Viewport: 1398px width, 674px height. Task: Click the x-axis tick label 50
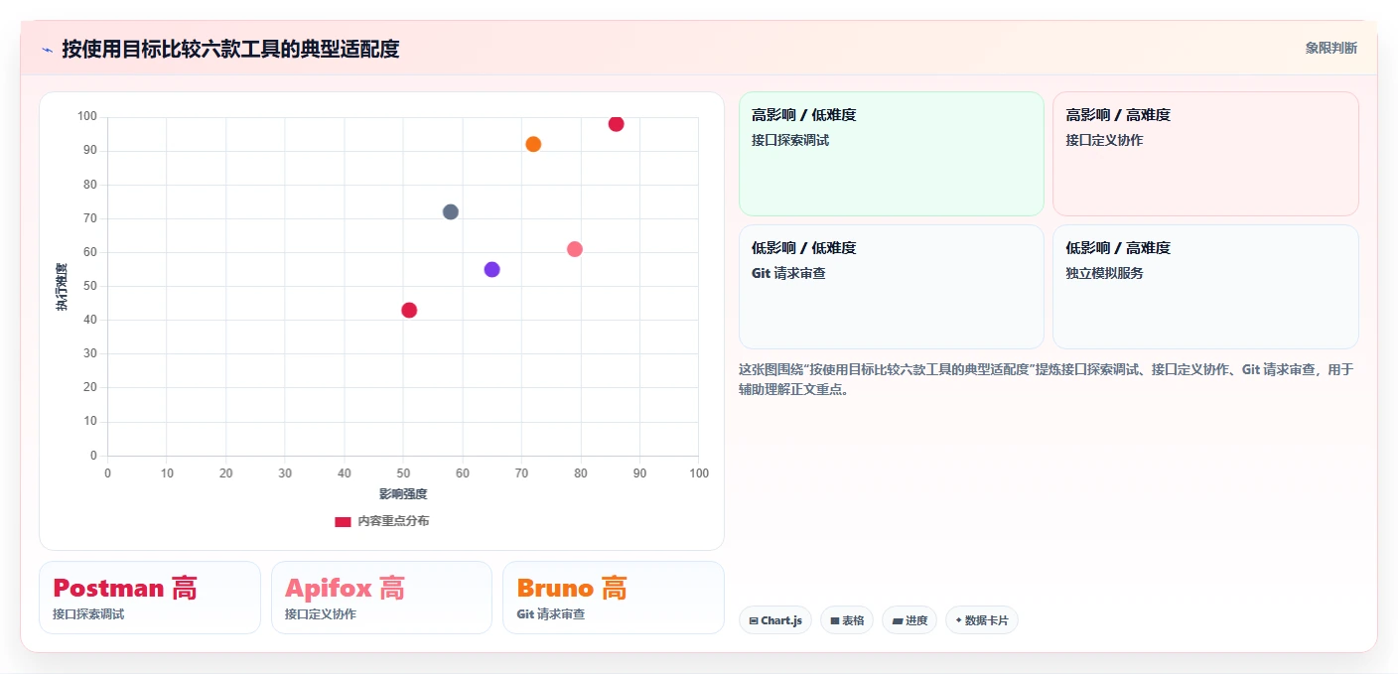click(403, 473)
